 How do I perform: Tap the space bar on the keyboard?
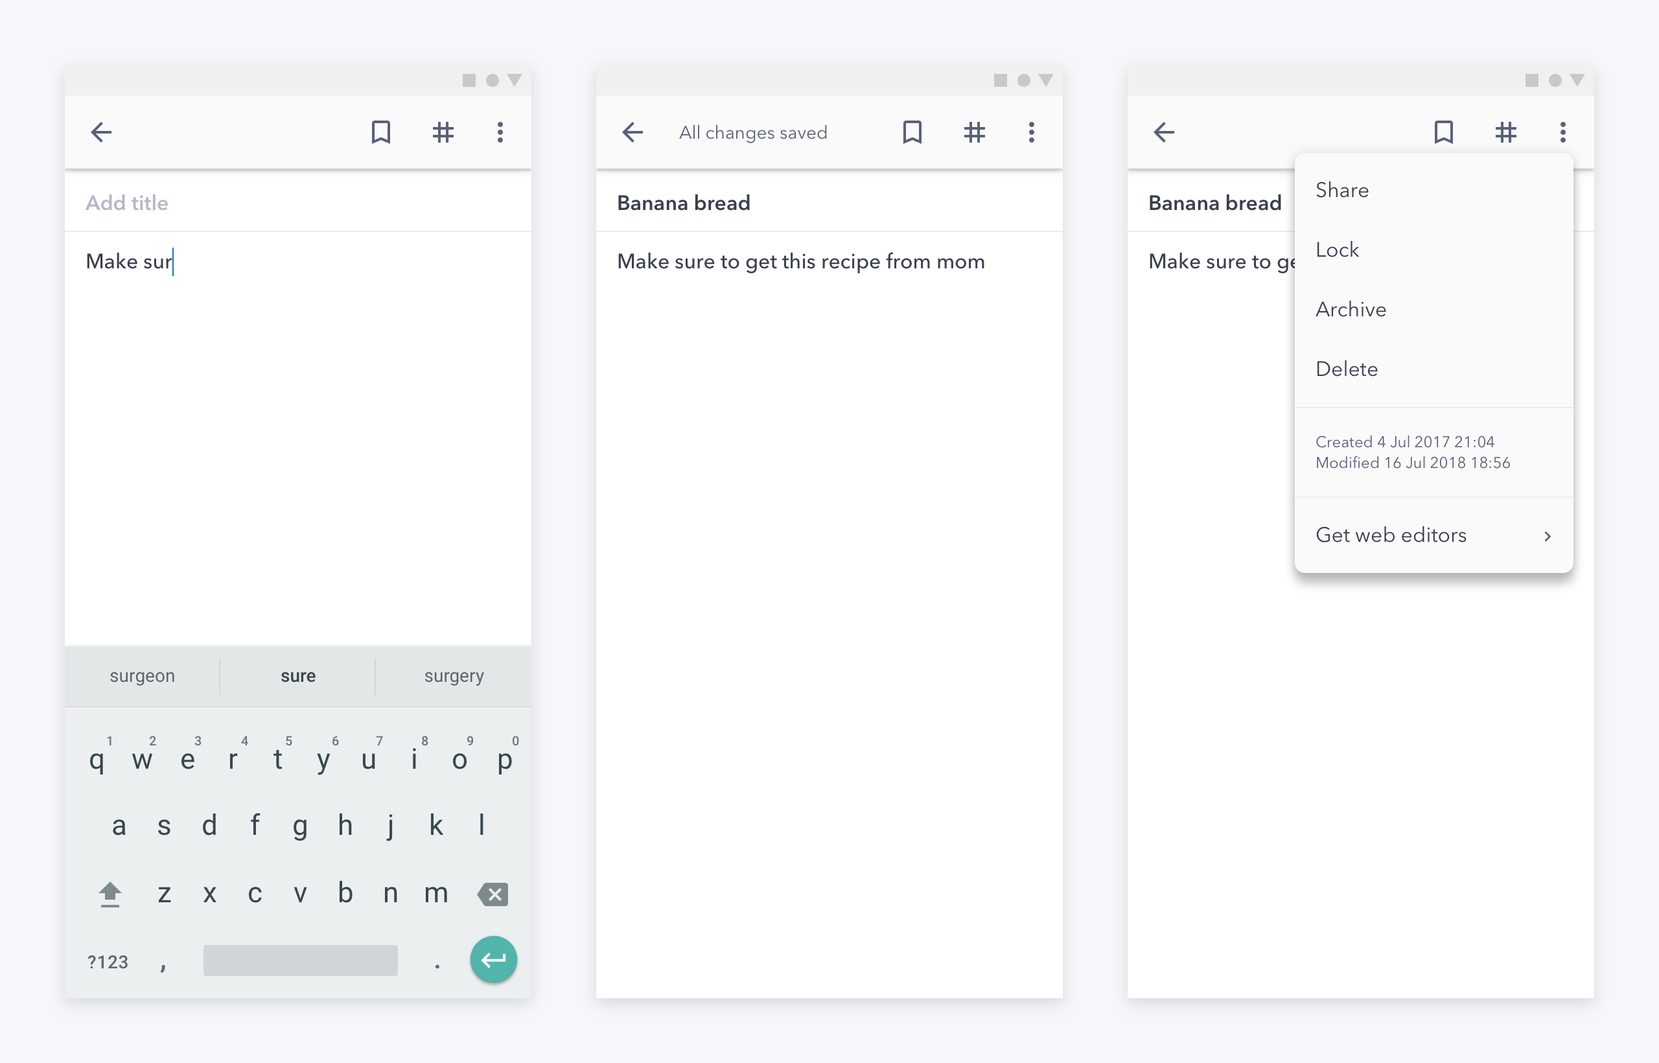[299, 960]
